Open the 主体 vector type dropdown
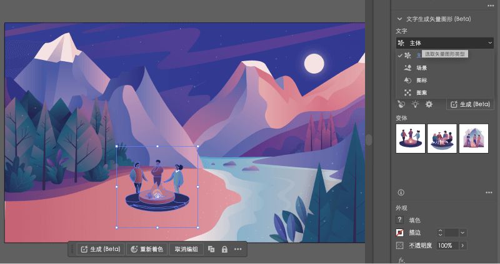Image resolution: width=500 pixels, height=264 pixels. click(x=445, y=43)
